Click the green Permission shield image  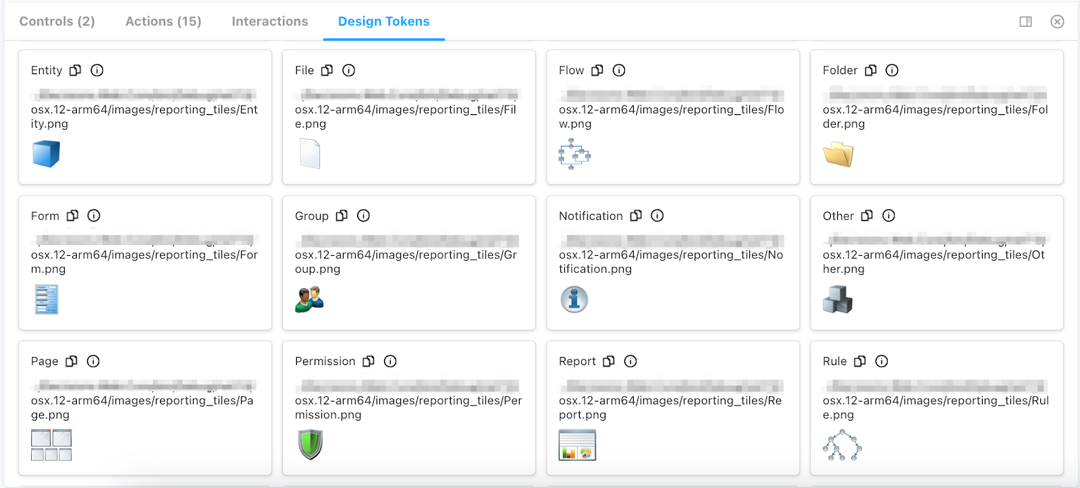pos(310,445)
